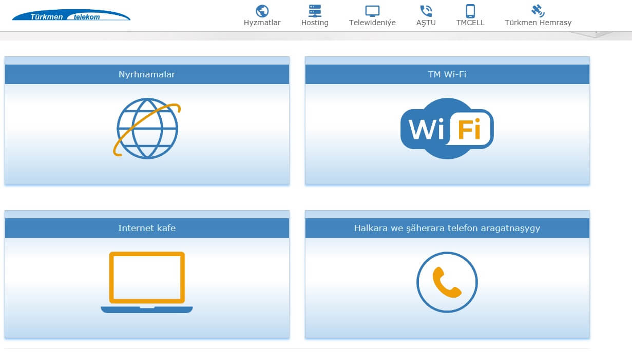This screenshot has height=352, width=632.
Task: Click the TV monitor icon above Telewideniýe
Action: (x=372, y=11)
